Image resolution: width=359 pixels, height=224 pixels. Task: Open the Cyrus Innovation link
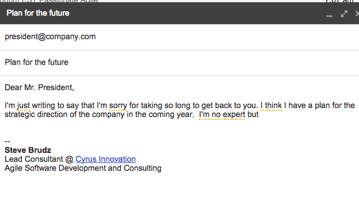coord(105,159)
